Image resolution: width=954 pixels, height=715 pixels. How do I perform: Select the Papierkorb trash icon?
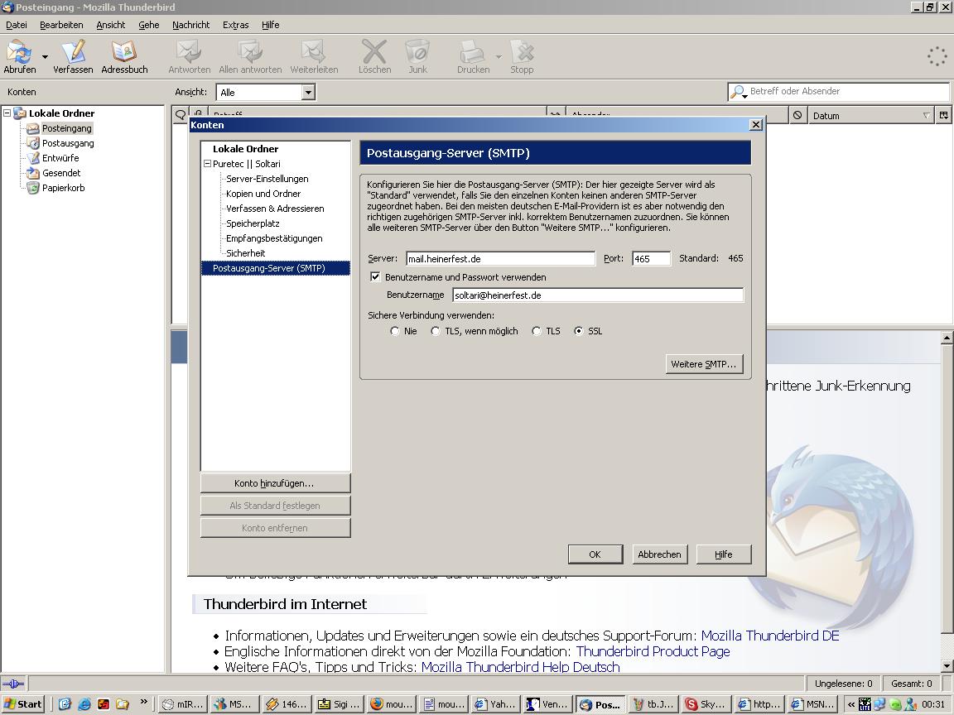pos(32,188)
